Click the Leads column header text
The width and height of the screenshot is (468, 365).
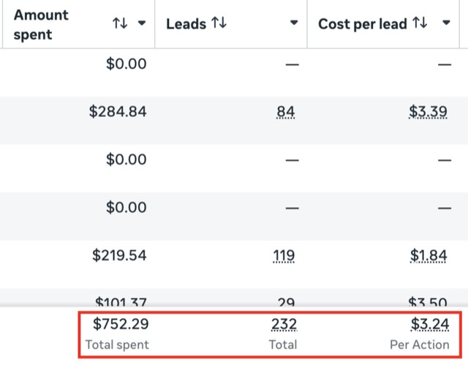click(x=186, y=24)
